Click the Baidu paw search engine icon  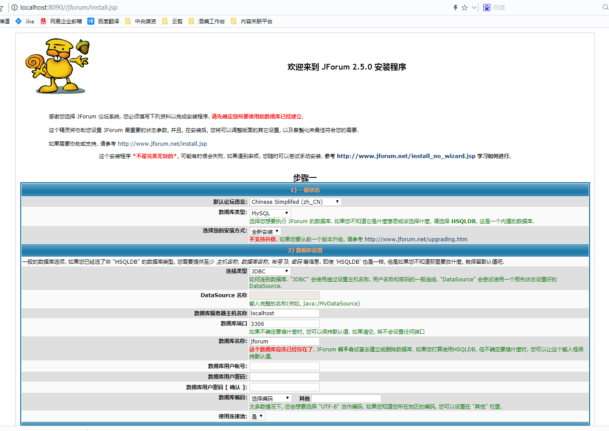[x=487, y=7]
